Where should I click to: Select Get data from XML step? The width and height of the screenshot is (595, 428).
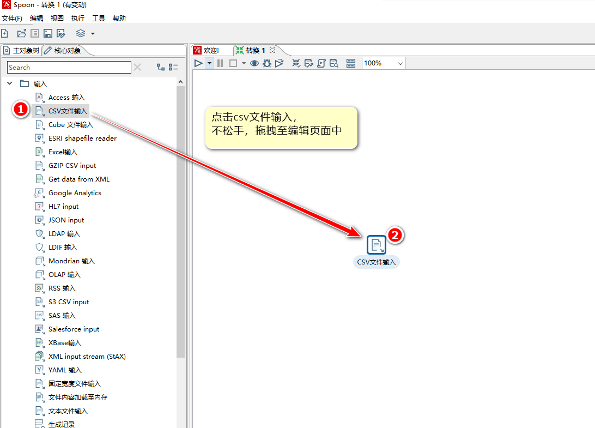pyautogui.click(x=72, y=179)
